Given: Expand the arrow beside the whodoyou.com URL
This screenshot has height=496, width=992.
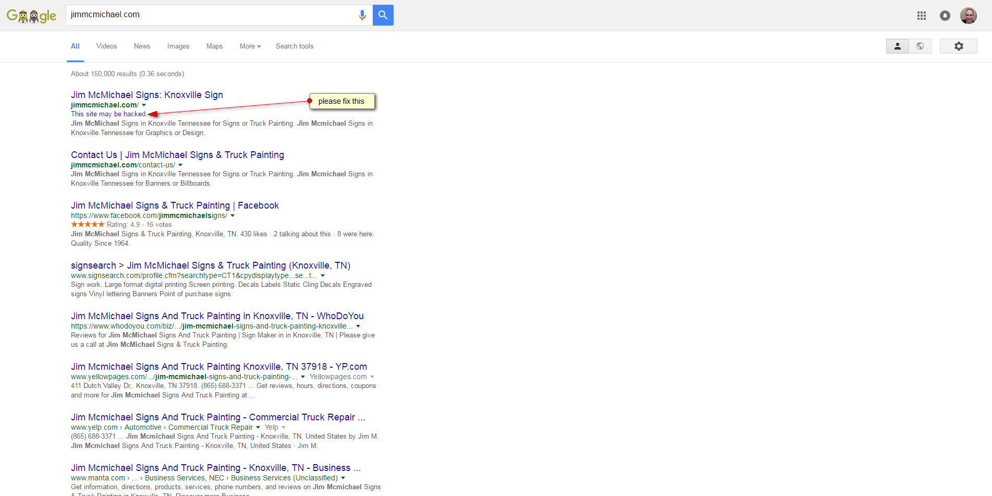Looking at the screenshot, I should pos(358,326).
